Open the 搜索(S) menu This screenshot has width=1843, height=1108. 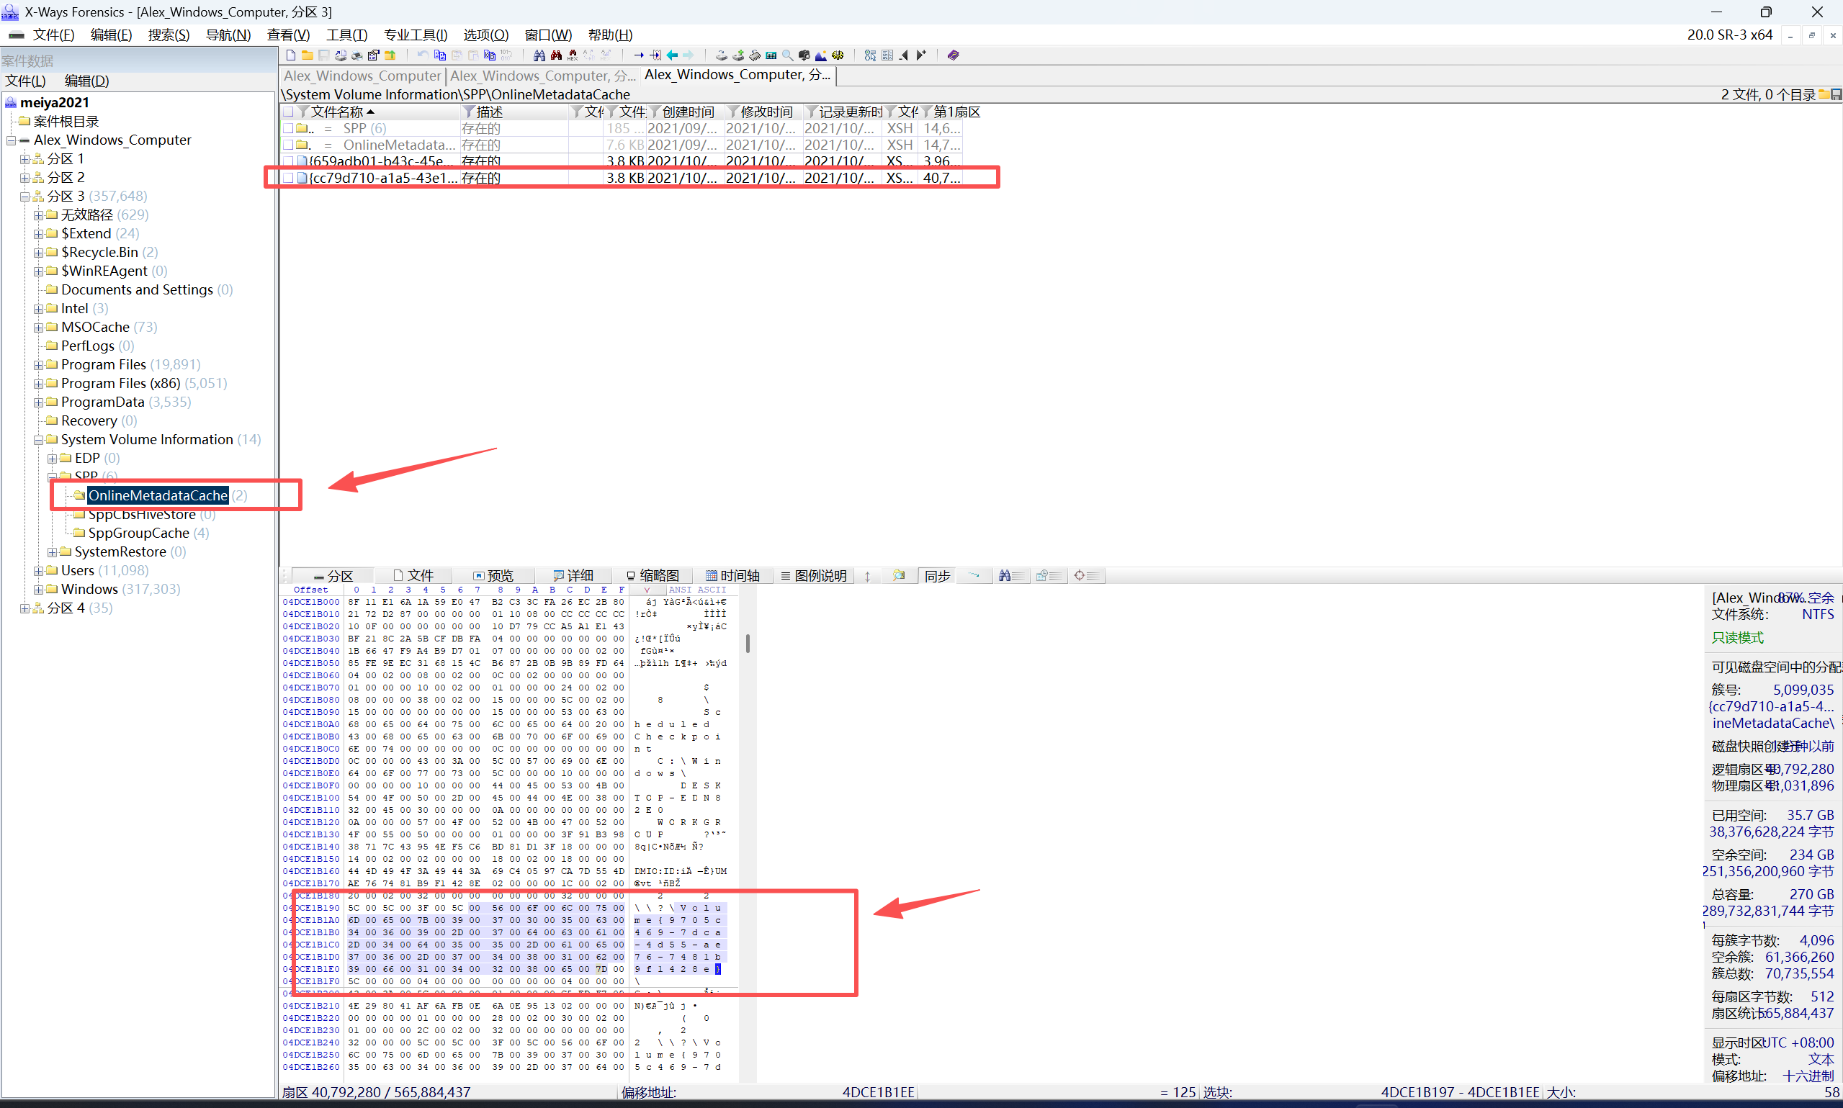click(x=168, y=35)
